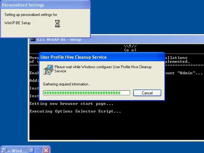Image resolution: width=204 pixels, height=153 pixels.
Task: Select the User Profile Hive Cleanup Service title bar
Action: [x=102, y=57]
